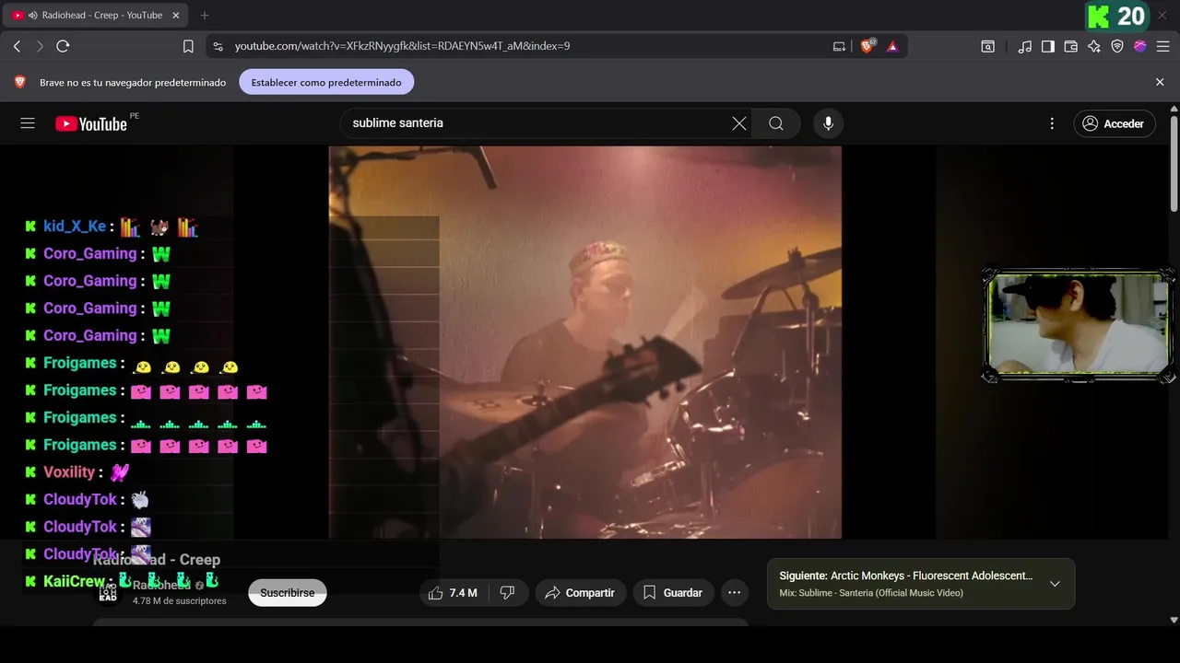Open Leo AI sparkle icon

(x=1094, y=46)
